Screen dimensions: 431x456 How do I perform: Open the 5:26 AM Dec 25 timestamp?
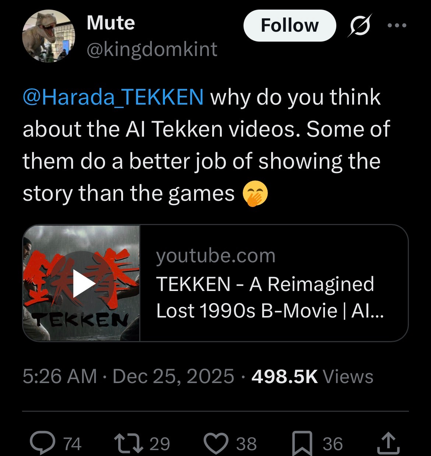pyautogui.click(x=128, y=376)
